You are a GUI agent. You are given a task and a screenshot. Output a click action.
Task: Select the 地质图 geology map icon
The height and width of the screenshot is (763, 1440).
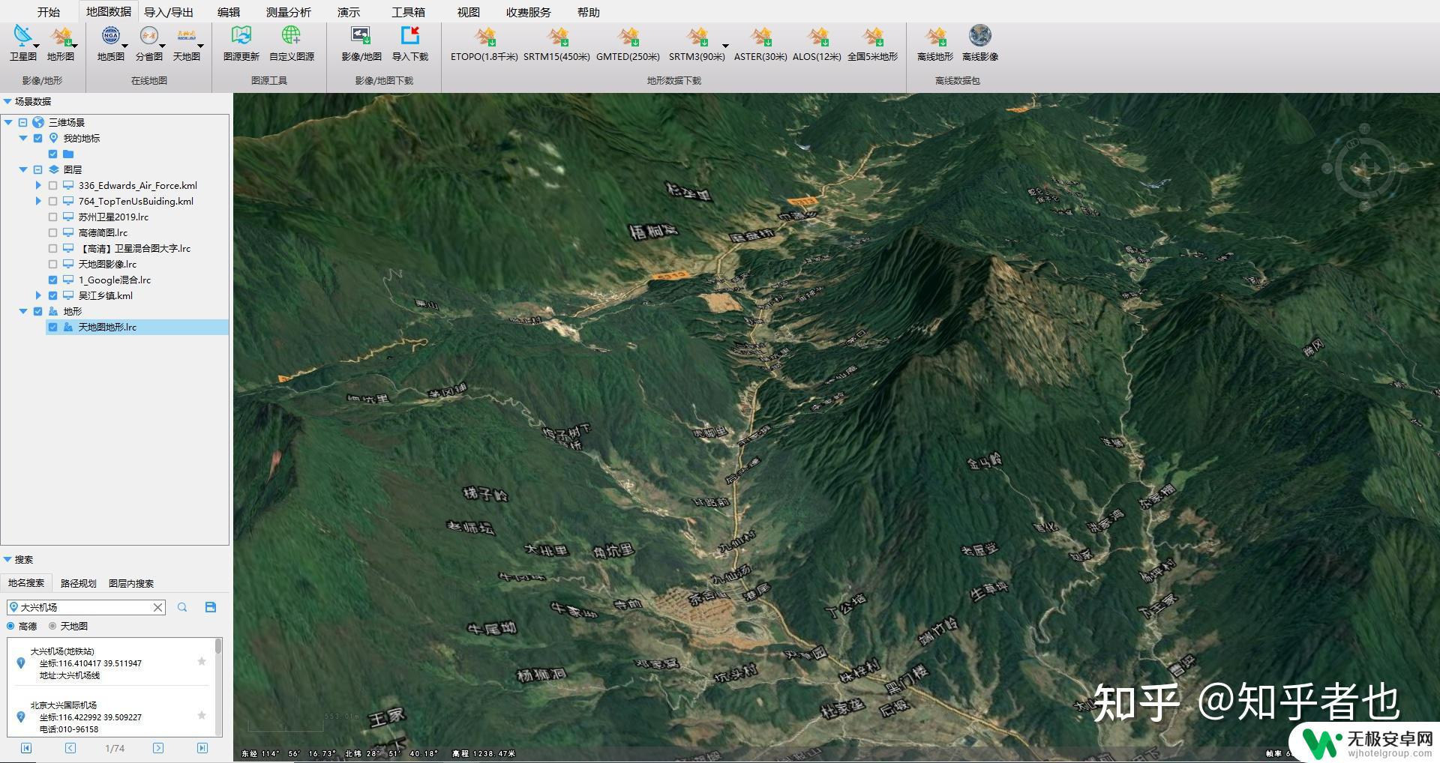[111, 43]
